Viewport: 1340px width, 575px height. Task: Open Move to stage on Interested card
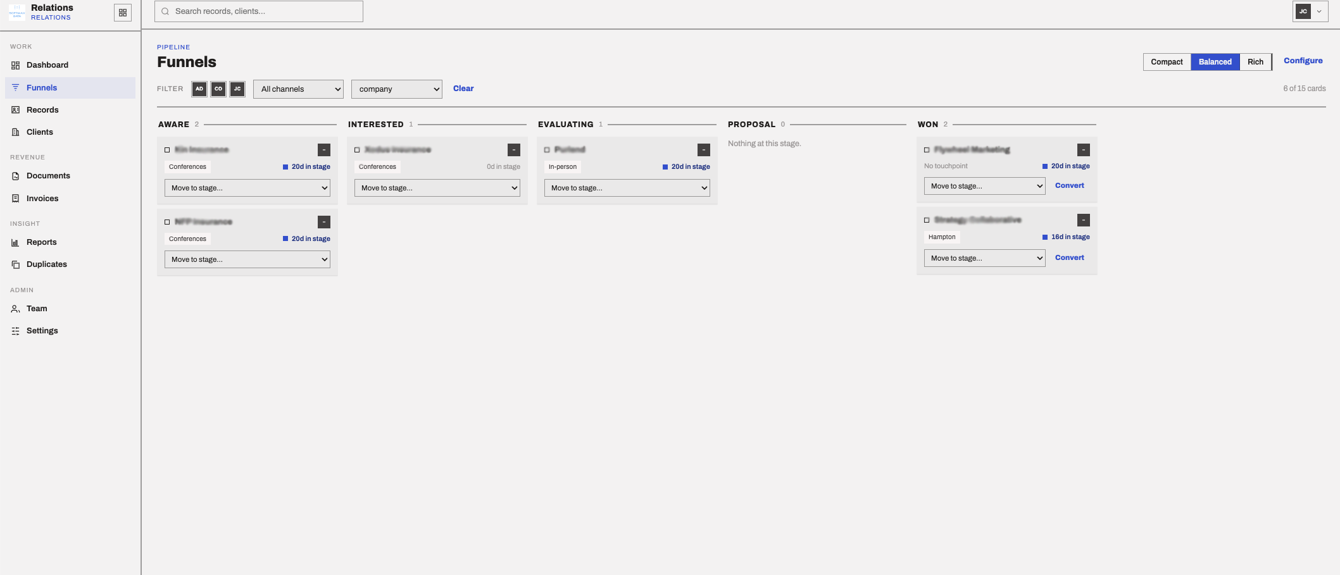(437, 188)
